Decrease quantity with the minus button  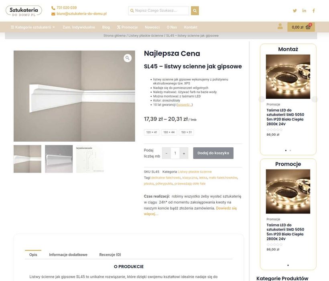click(166, 153)
